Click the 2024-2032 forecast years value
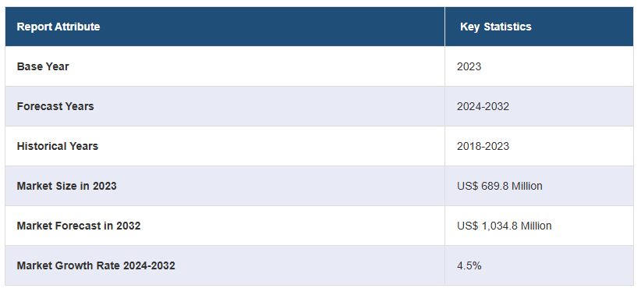 [483, 106]
